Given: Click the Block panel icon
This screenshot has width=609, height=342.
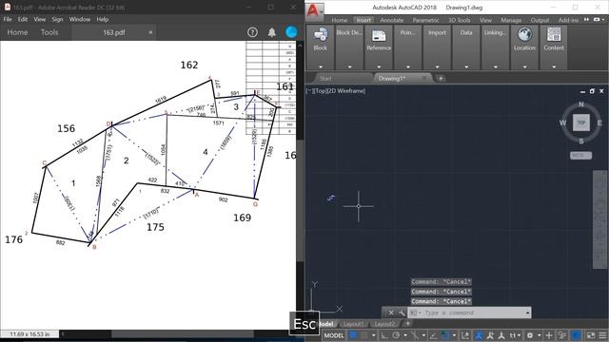Looking at the screenshot, I should pos(321,35).
